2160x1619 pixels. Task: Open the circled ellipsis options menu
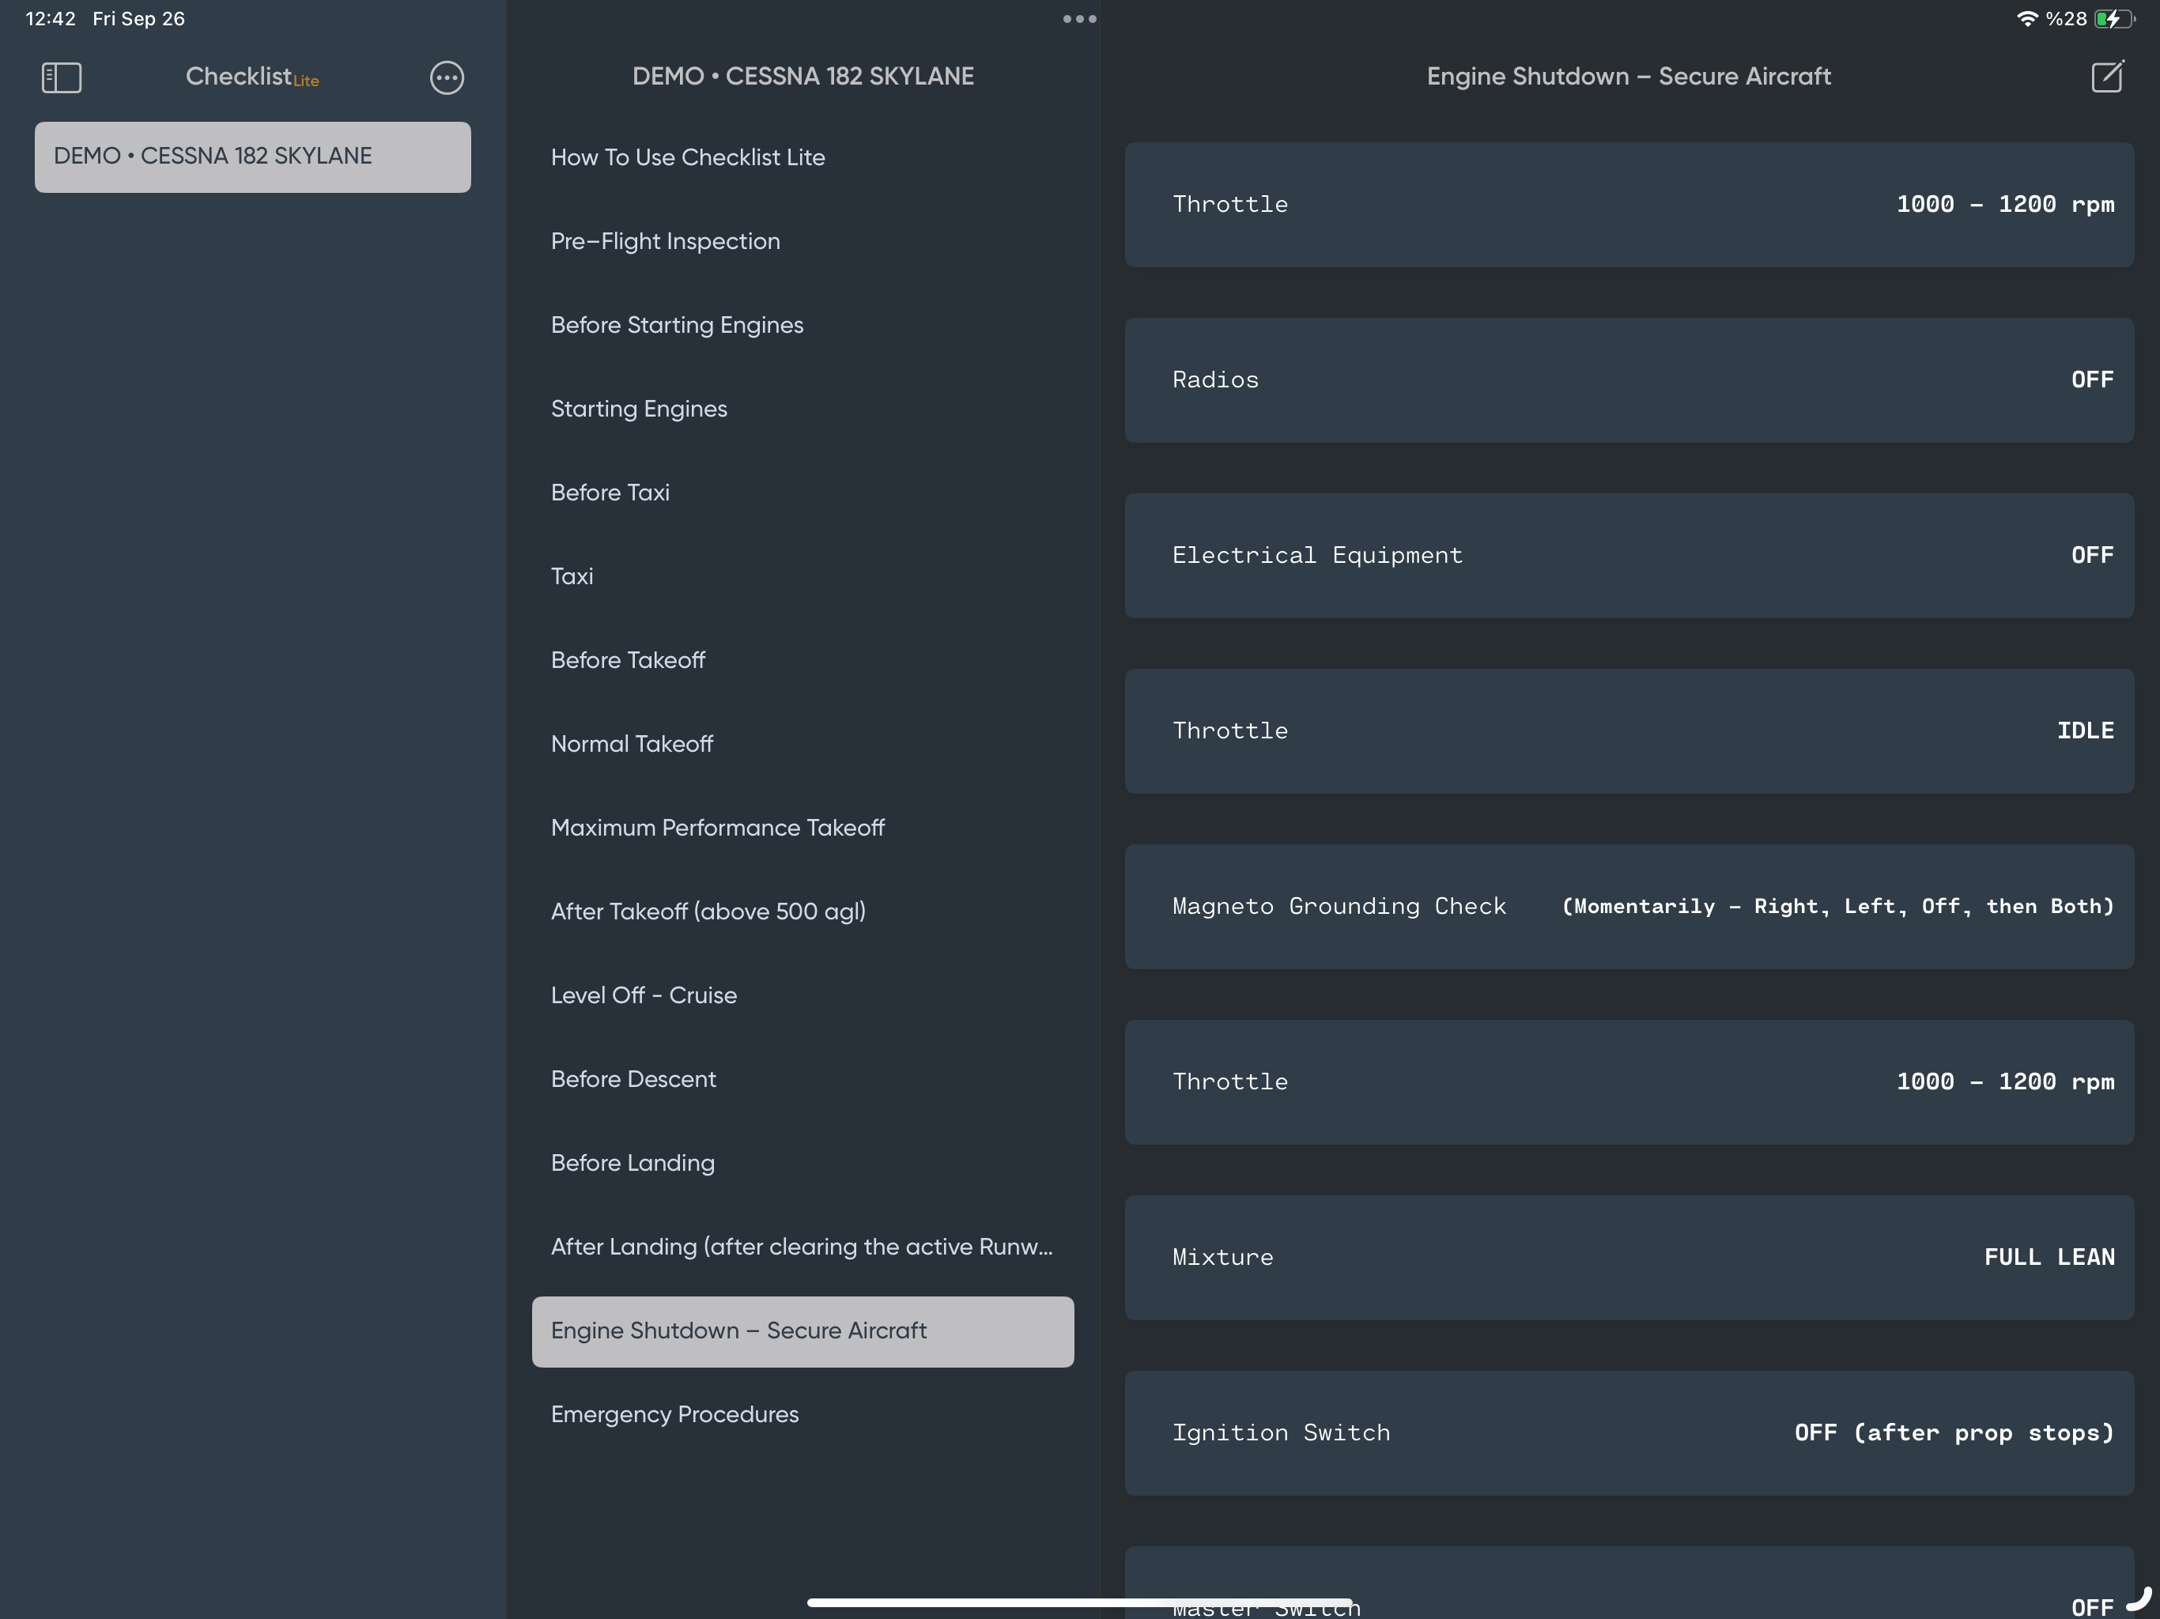[447, 77]
